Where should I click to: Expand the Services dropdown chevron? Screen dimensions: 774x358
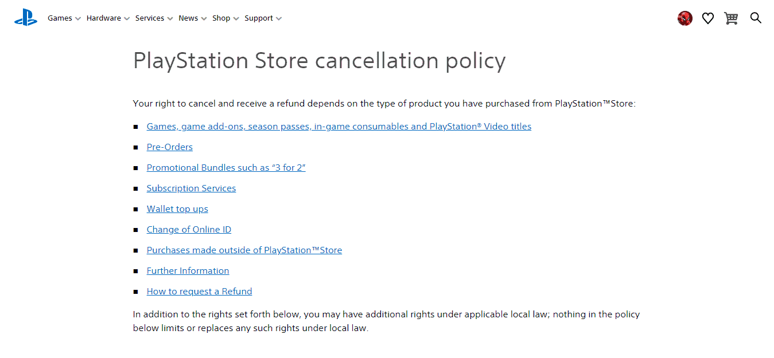point(171,18)
